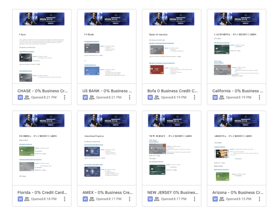The height and width of the screenshot is (208, 277).
Task: Open more options for US BANK document
Action: [130, 97]
